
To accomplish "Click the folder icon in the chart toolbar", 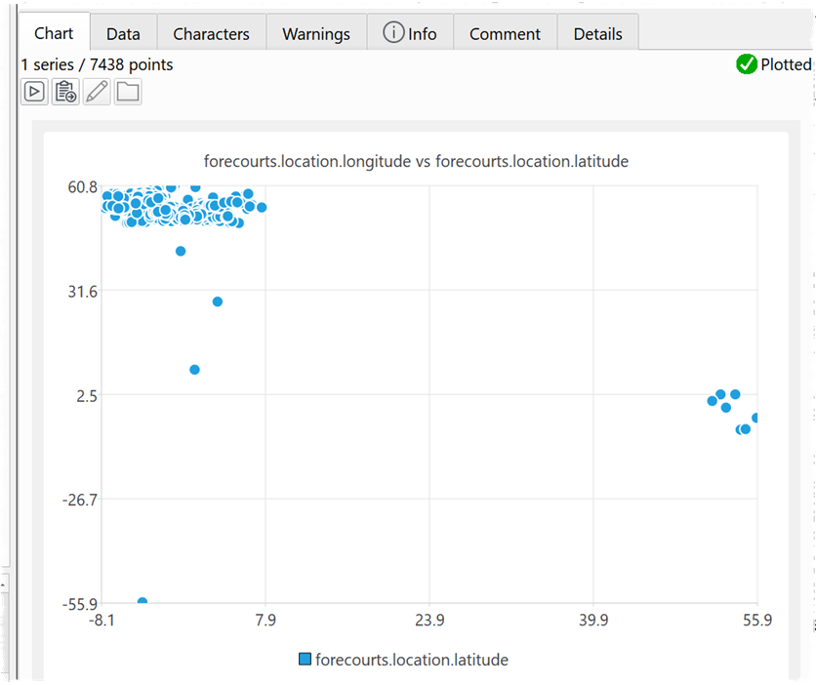I will pos(128,92).
